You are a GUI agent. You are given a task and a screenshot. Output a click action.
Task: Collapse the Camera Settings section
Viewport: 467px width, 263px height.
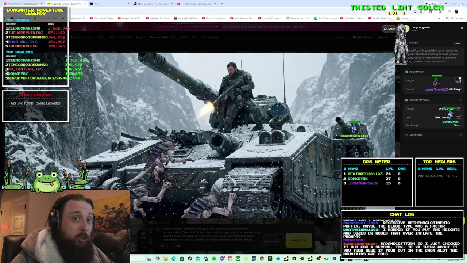(460, 100)
